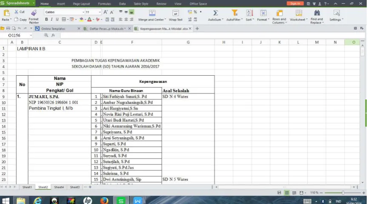Click the fx insert function icon

[53, 35]
